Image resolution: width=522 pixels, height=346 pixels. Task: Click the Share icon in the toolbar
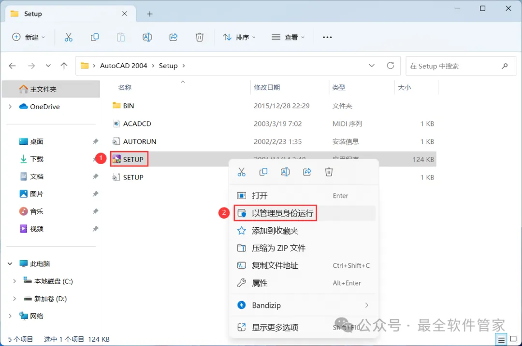click(174, 37)
